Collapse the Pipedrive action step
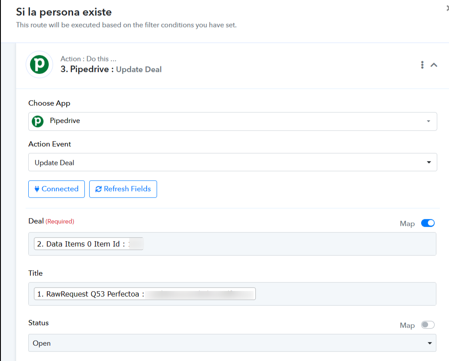This screenshot has height=361, width=449. [x=434, y=65]
